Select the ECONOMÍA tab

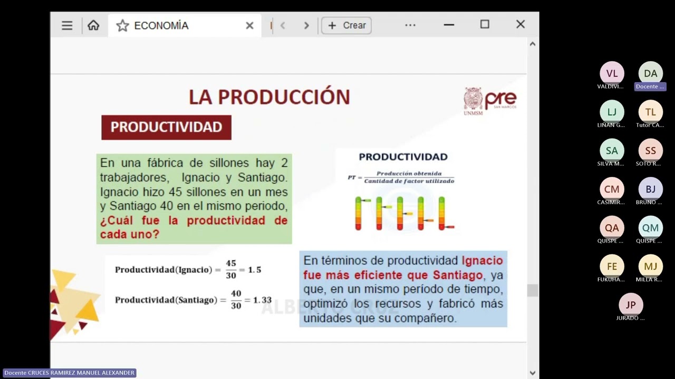185,25
